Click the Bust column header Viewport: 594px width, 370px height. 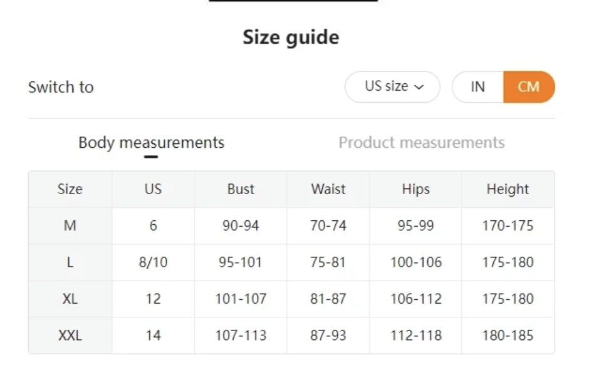[241, 189]
